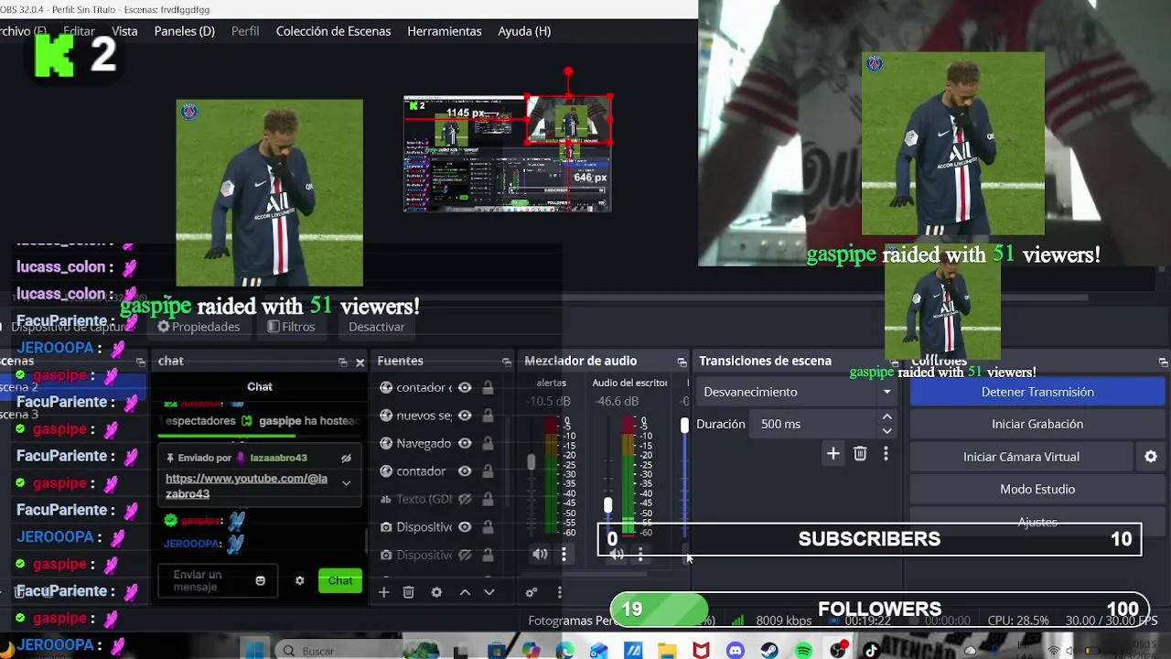
Task: Adjust Audio del escritorio volume fader
Action: [x=607, y=505]
